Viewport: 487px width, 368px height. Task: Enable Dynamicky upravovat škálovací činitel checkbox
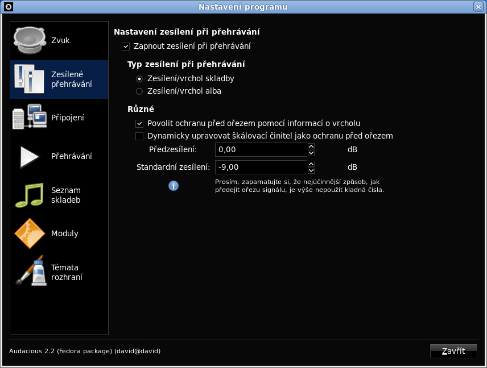[x=139, y=136]
